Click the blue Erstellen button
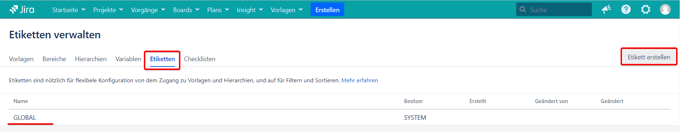 327,10
